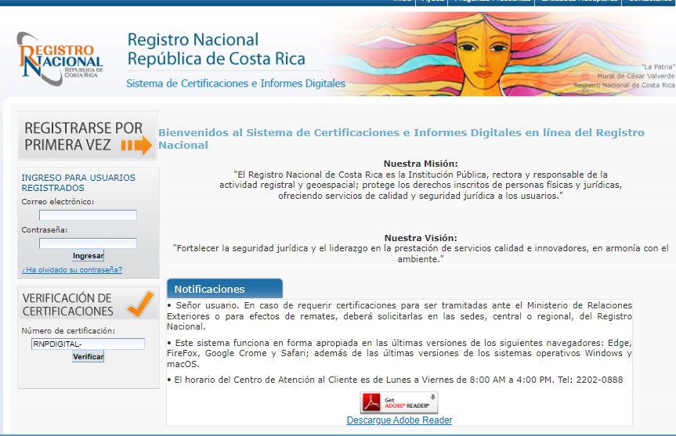Open the forgotten password link
The image size is (676, 436).
coord(72,270)
